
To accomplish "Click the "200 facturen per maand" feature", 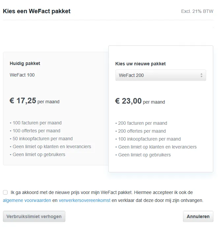I will point(142,123).
